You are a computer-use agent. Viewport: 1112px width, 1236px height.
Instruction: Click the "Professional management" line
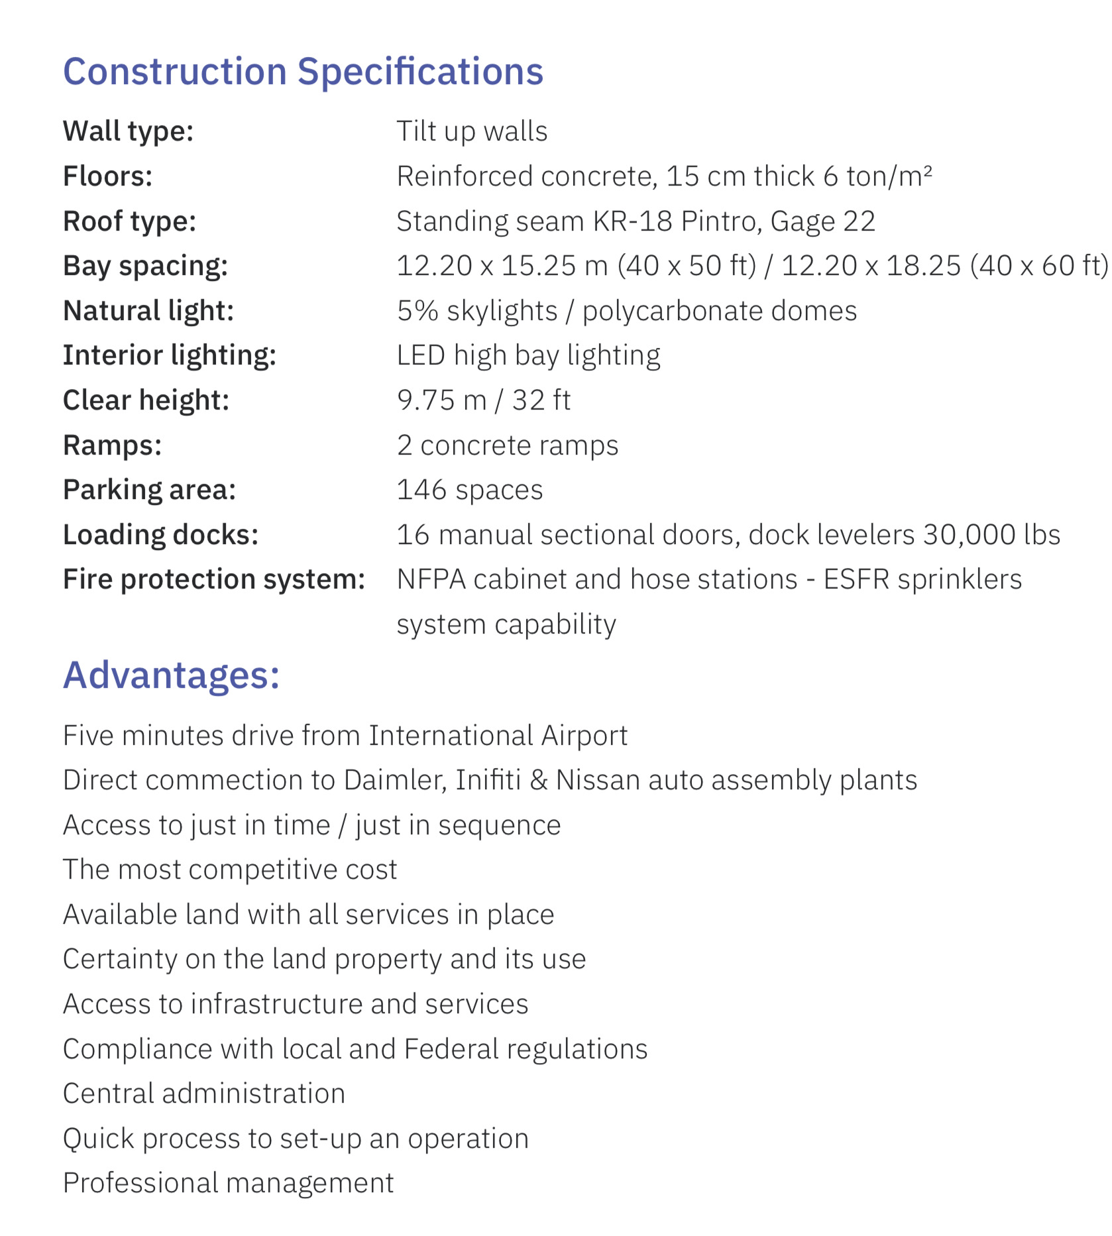click(228, 1183)
